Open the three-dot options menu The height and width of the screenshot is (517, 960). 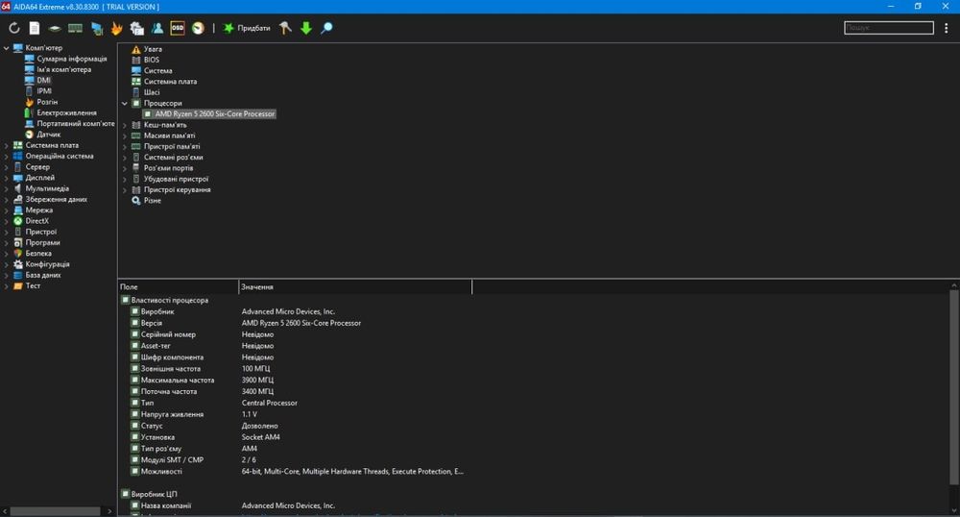pyautogui.click(x=947, y=28)
